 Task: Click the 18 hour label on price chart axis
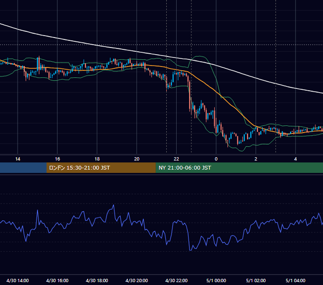point(97,159)
